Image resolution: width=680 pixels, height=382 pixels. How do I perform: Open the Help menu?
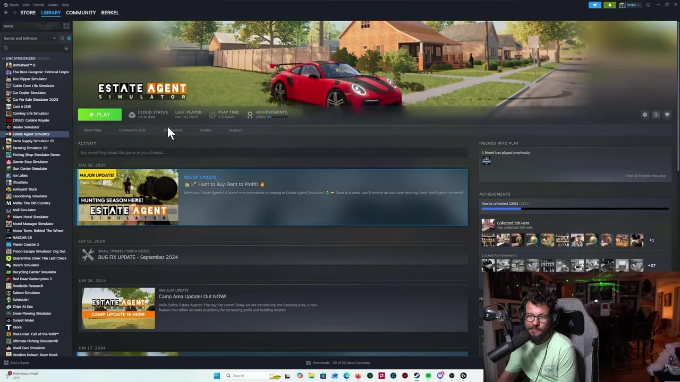click(65, 5)
